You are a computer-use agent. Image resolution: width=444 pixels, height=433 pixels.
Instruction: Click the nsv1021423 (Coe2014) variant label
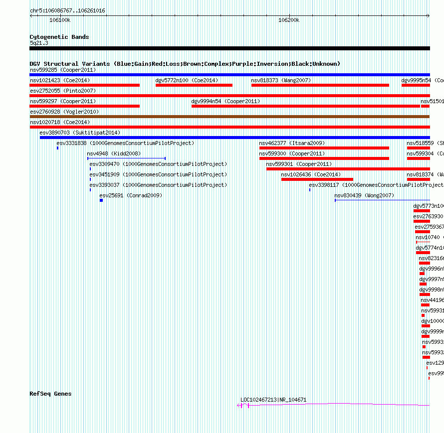(60, 80)
